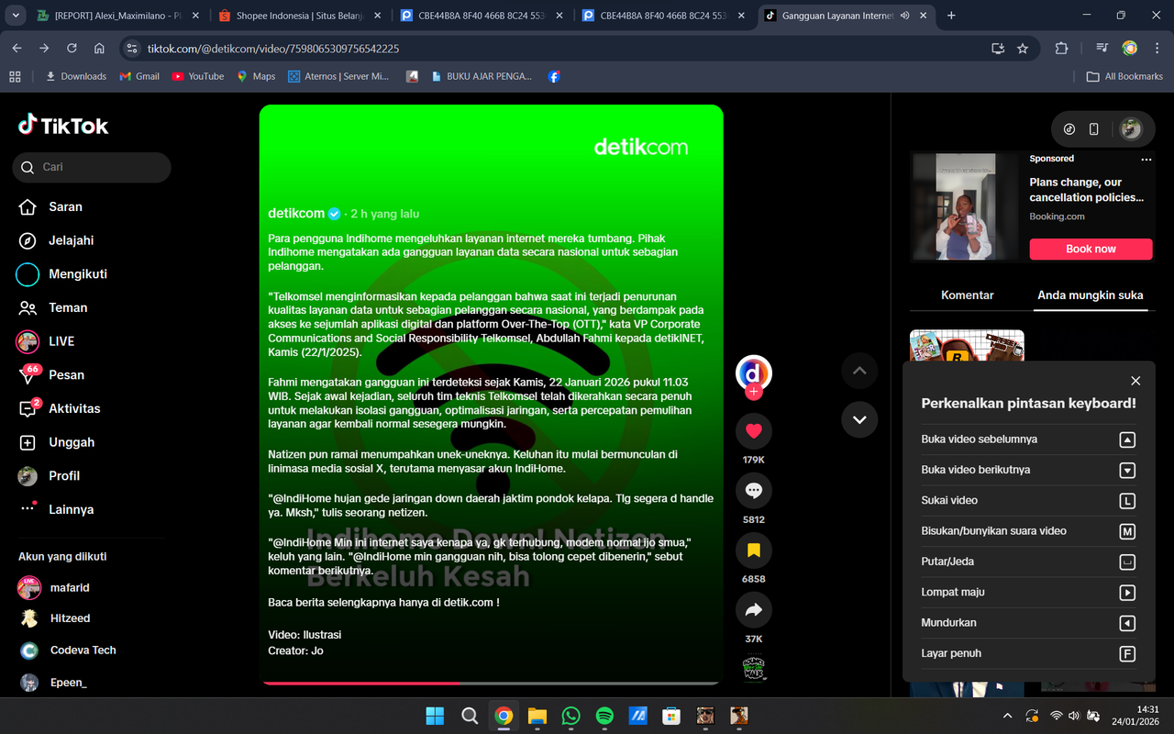The width and height of the screenshot is (1174, 734).
Task: Open get app phone icon top right
Action: tap(1093, 129)
